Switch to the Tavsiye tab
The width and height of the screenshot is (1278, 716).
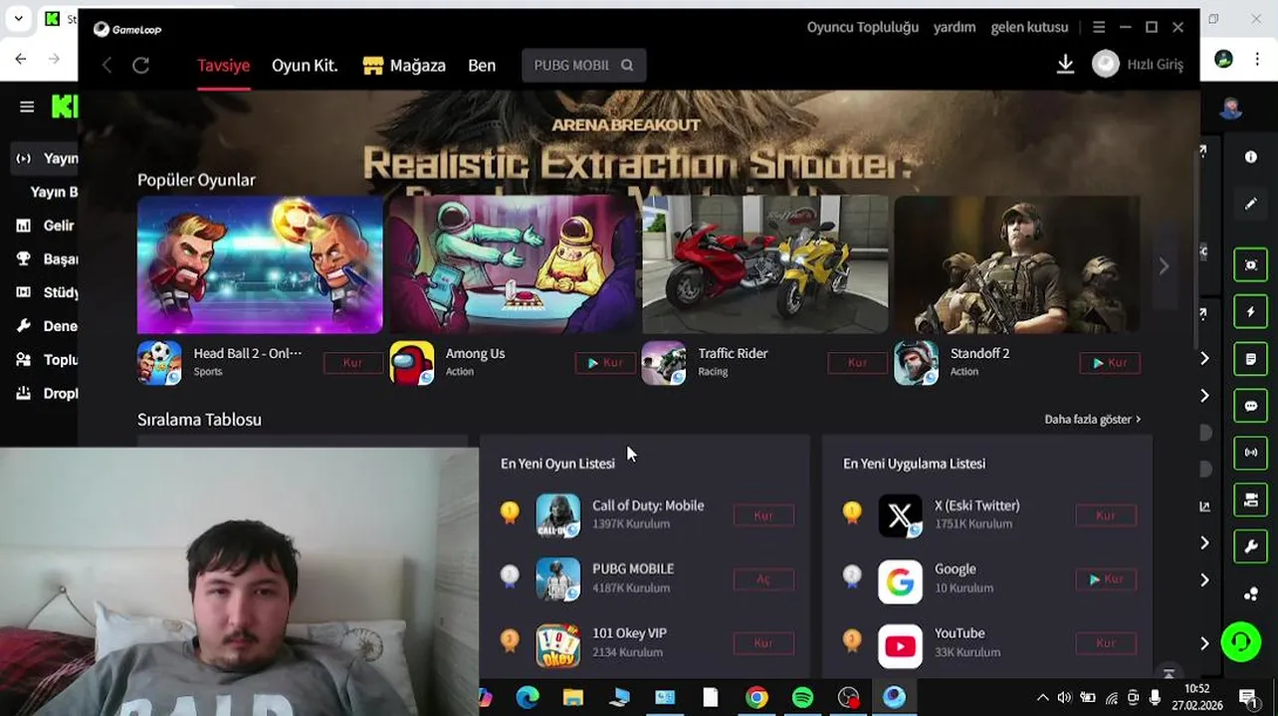click(223, 66)
